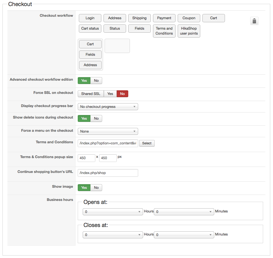
Task: Click the trash bin icon in Checkout workflow
Action: coord(254,21)
